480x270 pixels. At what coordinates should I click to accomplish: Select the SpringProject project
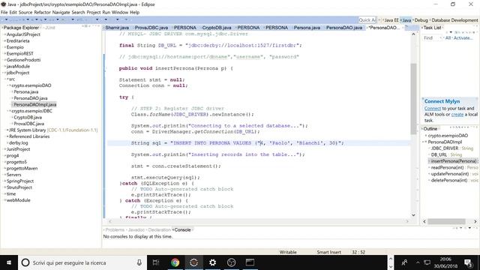(20, 181)
